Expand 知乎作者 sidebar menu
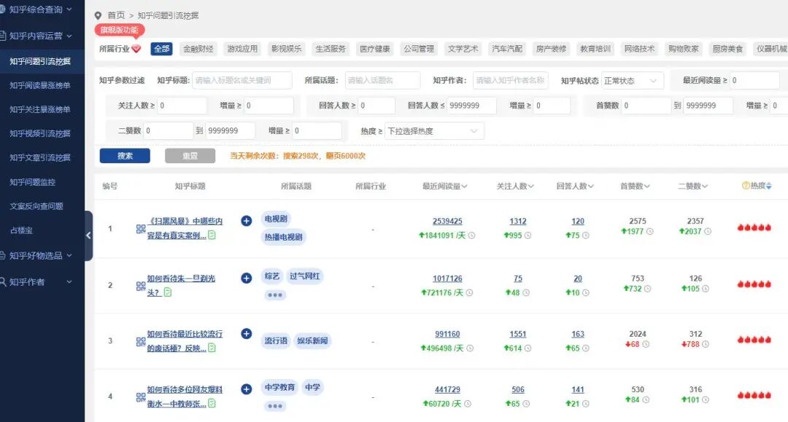Image resolution: width=788 pixels, height=422 pixels. click(39, 282)
